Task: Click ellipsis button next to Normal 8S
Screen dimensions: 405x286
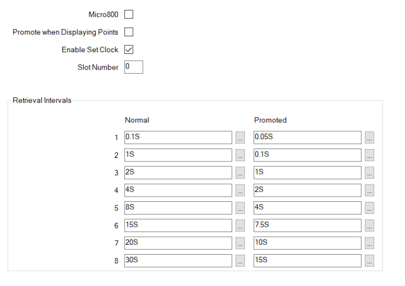Action: [x=240, y=208]
